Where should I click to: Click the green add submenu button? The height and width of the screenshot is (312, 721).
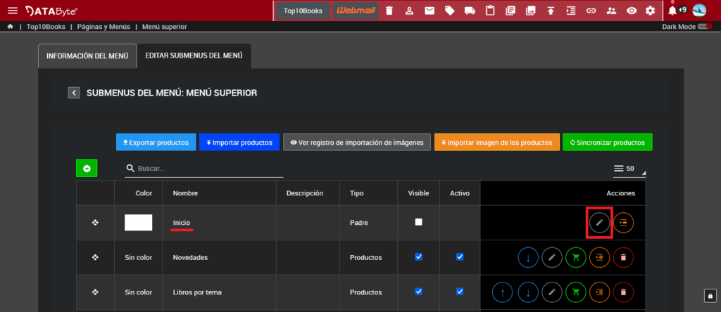pyautogui.click(x=87, y=169)
